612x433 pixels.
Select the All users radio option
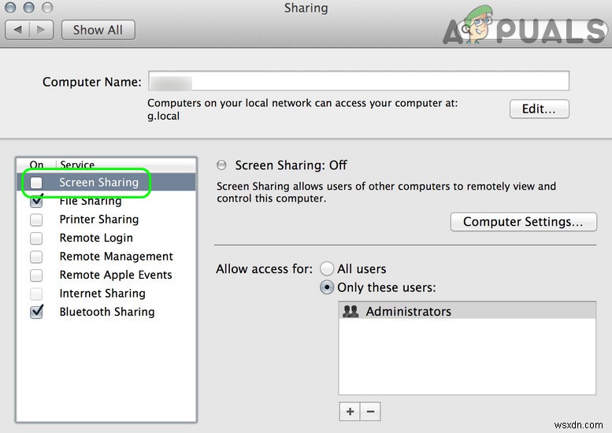(x=327, y=268)
